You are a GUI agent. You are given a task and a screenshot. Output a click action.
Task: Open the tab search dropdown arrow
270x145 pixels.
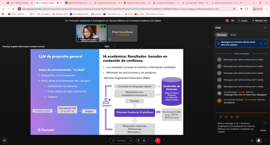pyautogui.click(x=3, y=3)
